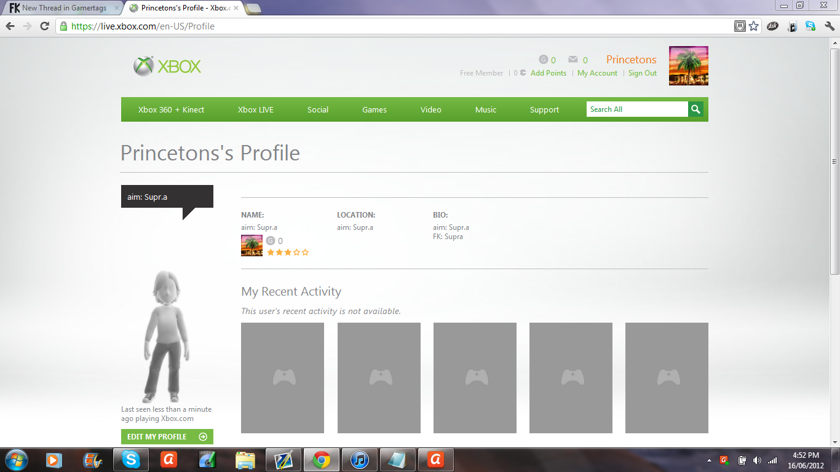
Task: Click the "Last seen less than a minute" text
Action: [166, 409]
